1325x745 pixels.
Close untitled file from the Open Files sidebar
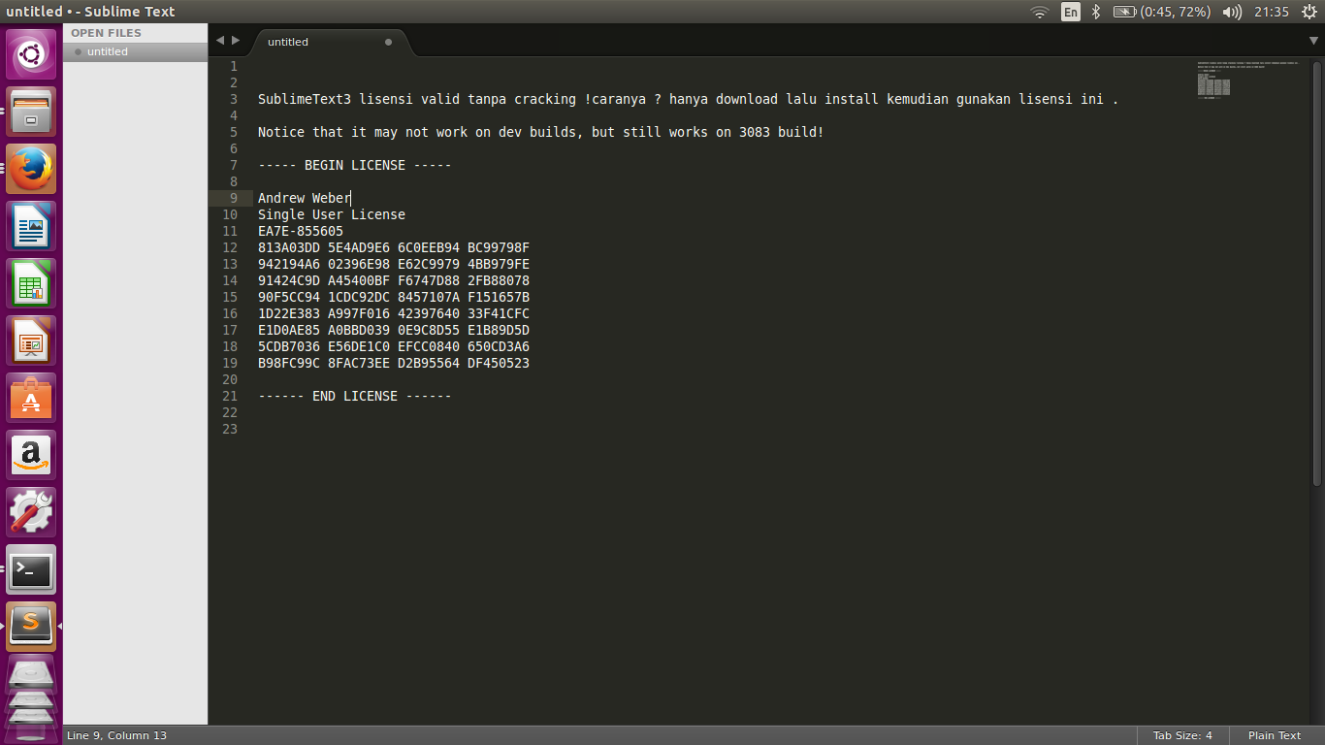click(x=78, y=52)
